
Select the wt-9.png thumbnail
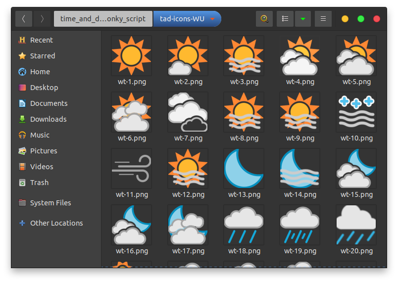(300, 112)
